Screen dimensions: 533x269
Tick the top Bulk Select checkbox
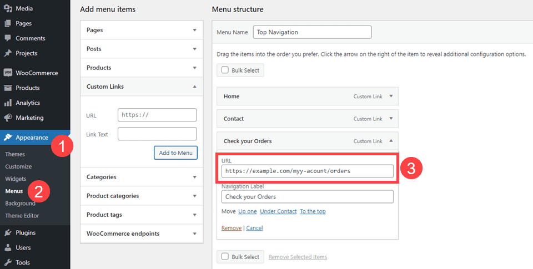[x=225, y=70]
